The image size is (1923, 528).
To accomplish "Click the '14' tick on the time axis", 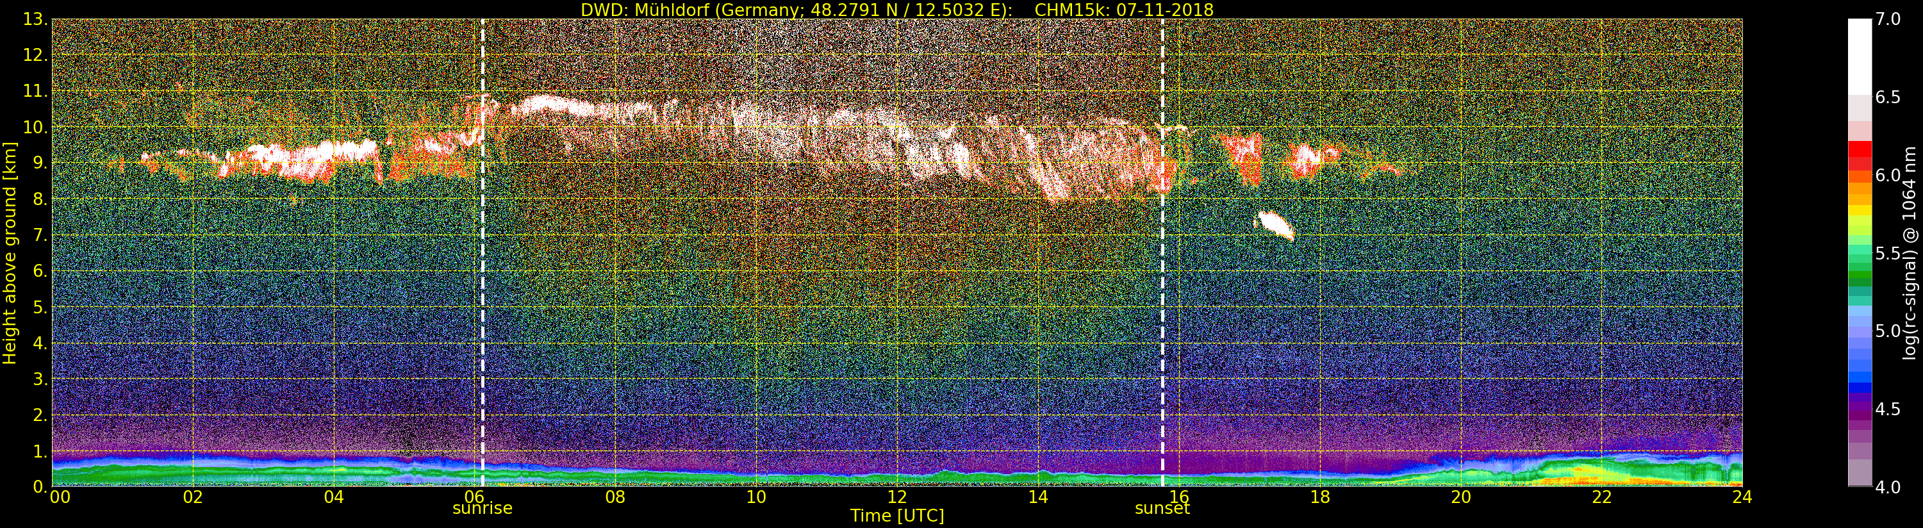I will (x=1038, y=497).
